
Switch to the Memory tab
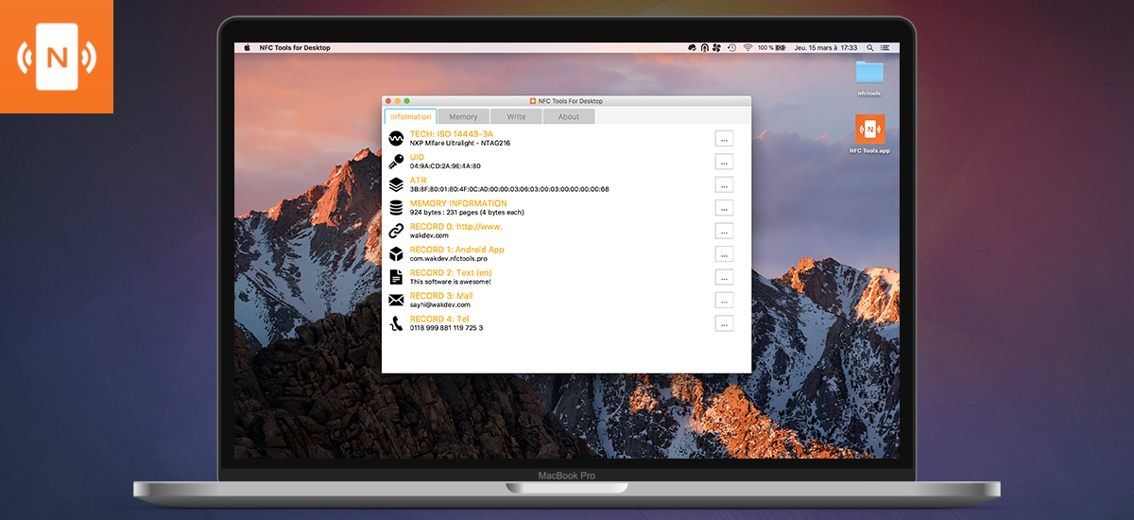pyautogui.click(x=463, y=117)
